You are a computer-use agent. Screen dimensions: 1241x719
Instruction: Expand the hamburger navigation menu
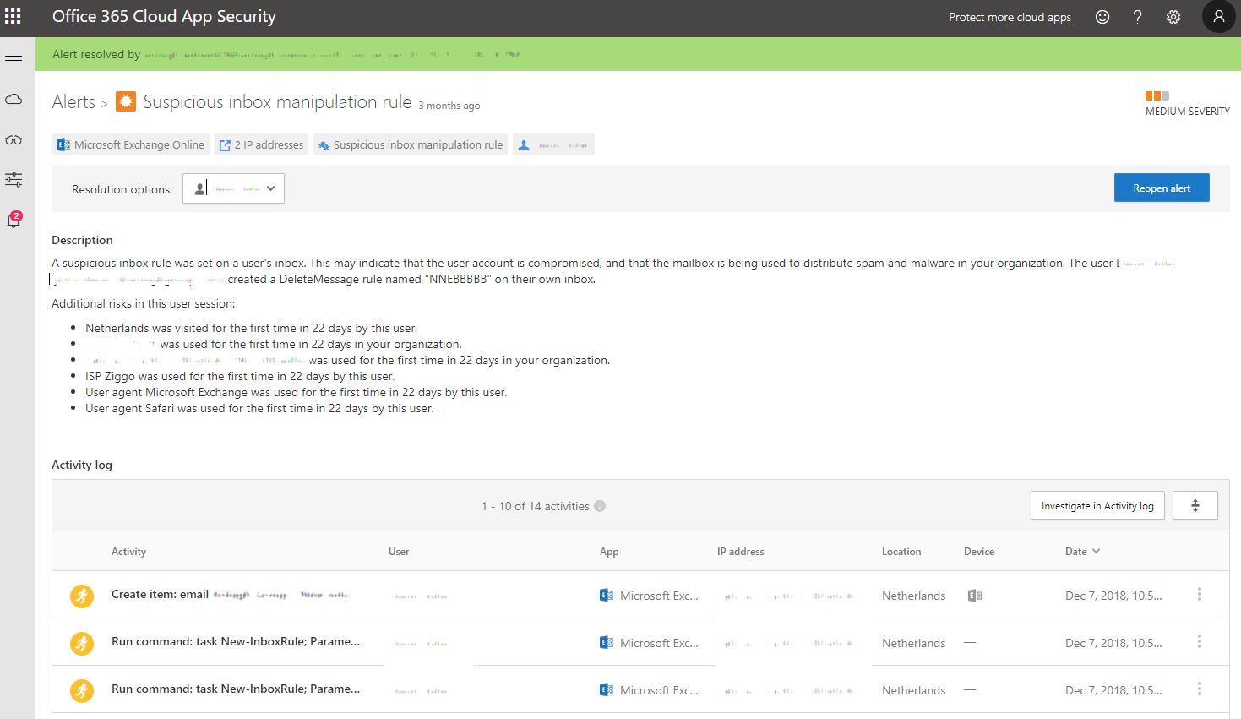tap(14, 57)
